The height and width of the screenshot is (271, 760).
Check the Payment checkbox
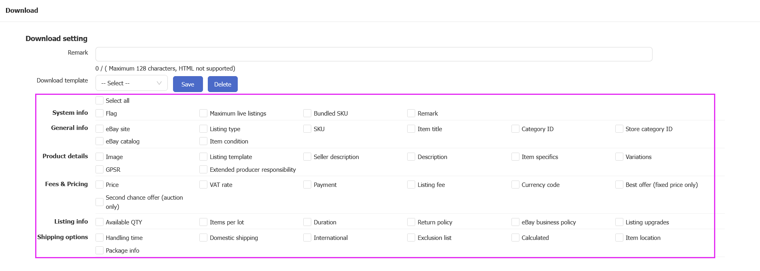pyautogui.click(x=307, y=185)
